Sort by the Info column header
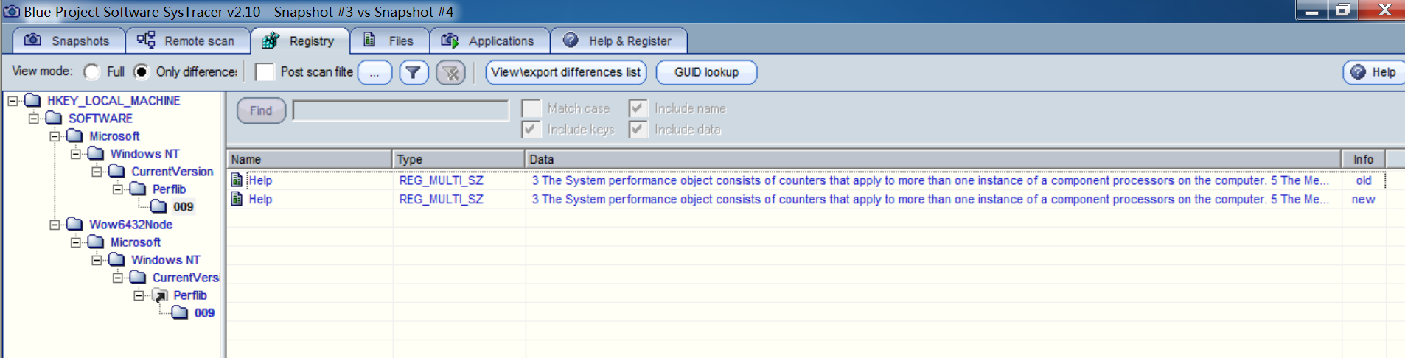This screenshot has height=358, width=1405. [x=1363, y=159]
